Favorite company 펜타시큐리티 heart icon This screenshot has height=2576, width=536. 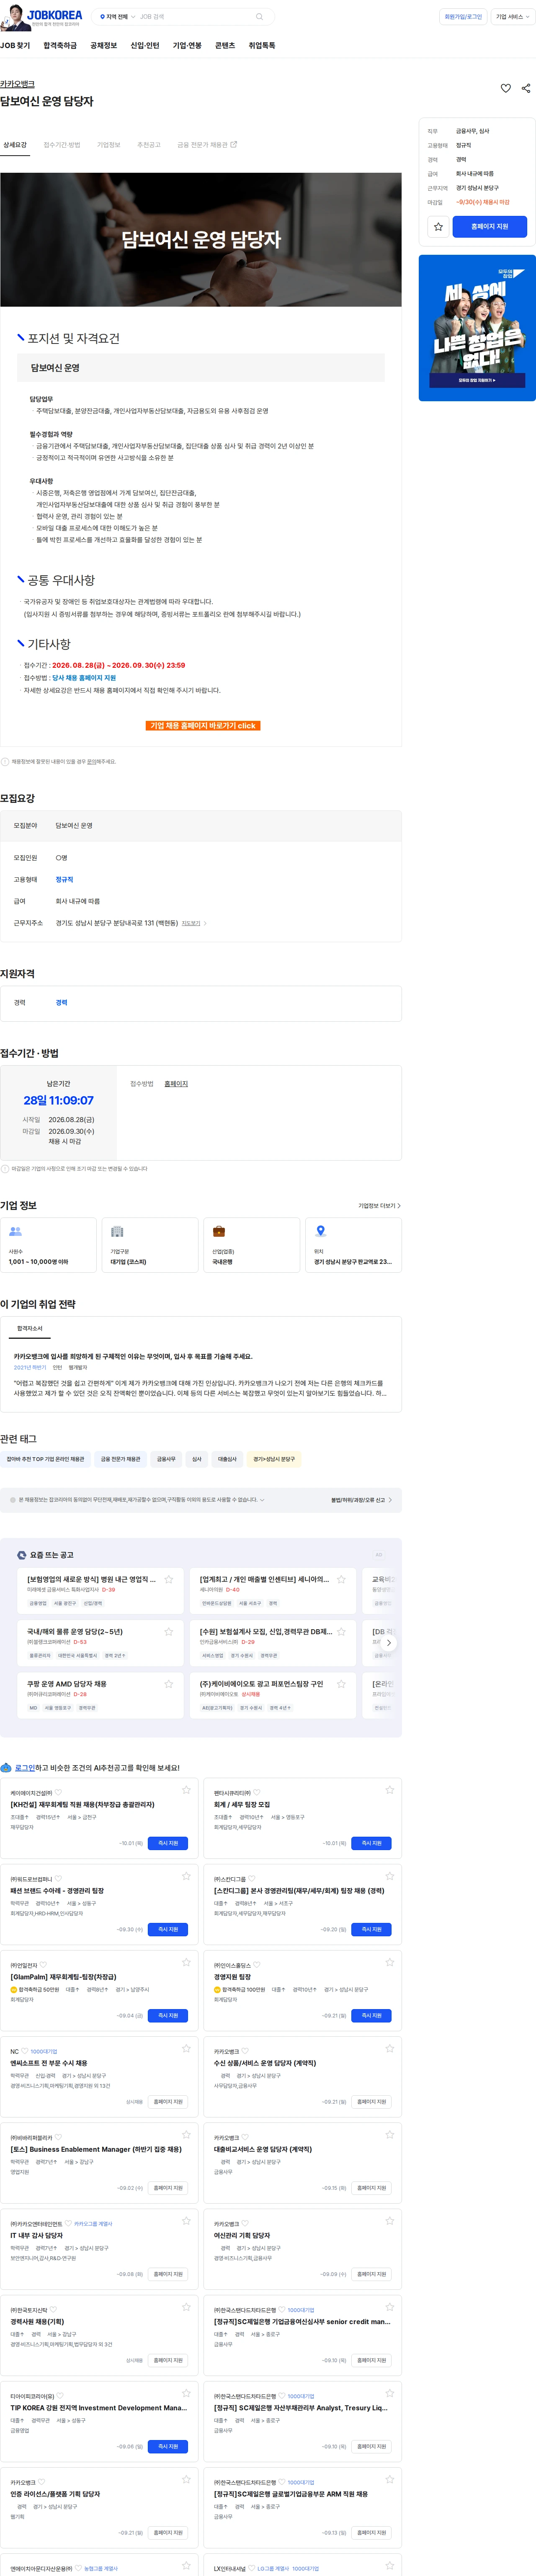[257, 1793]
